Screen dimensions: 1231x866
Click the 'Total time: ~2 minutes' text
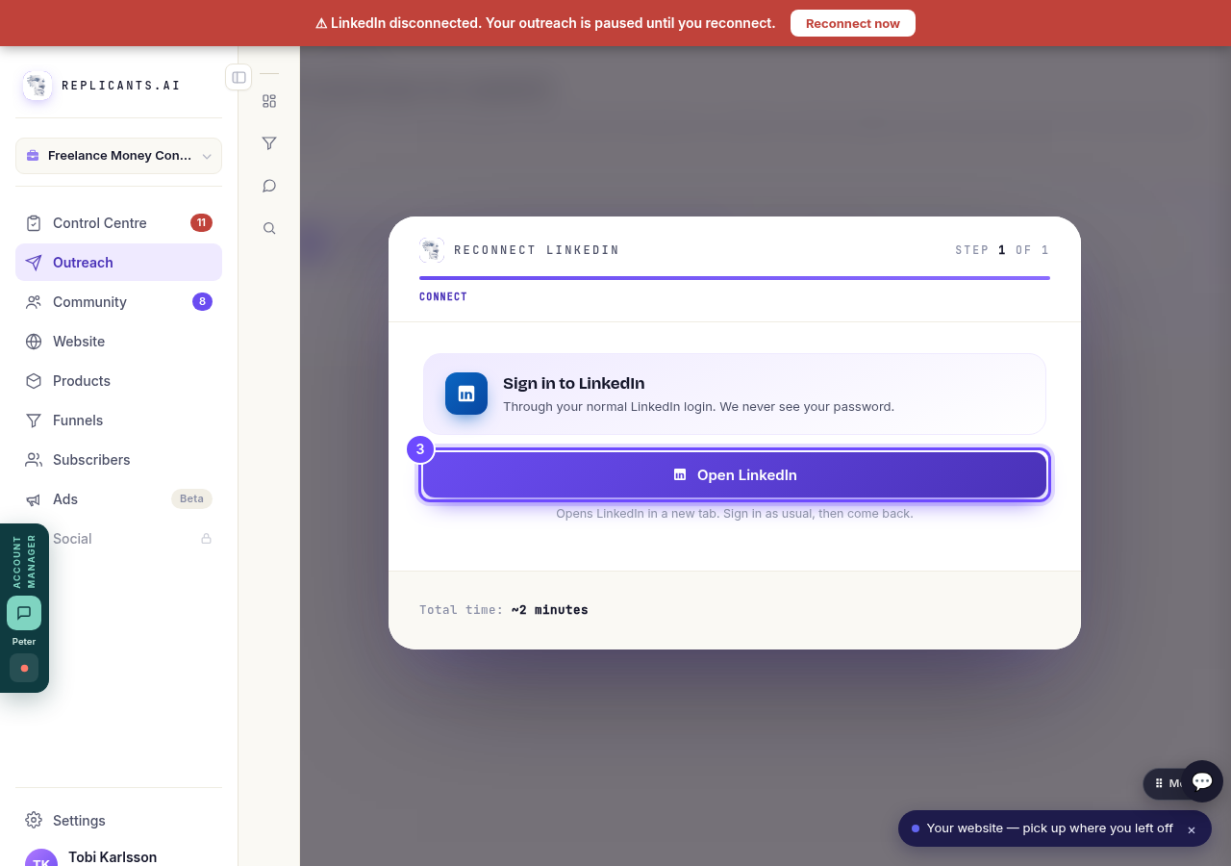click(x=504, y=610)
